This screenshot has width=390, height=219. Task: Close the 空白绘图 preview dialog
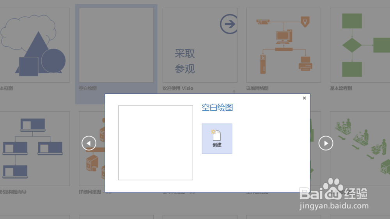[x=304, y=98]
